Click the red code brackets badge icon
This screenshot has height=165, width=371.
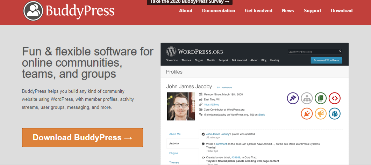pyautogui.click(x=335, y=98)
